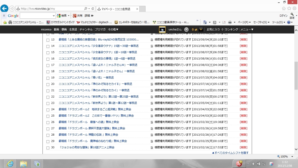
Task: Expand the その他▼ niconico menu
Action: click(113, 29)
